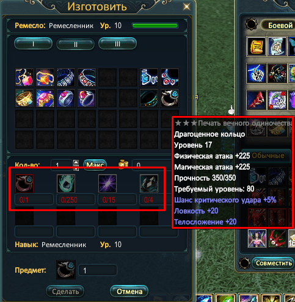
Task: Select the yellow scroll inventory item
Action: click(257, 46)
